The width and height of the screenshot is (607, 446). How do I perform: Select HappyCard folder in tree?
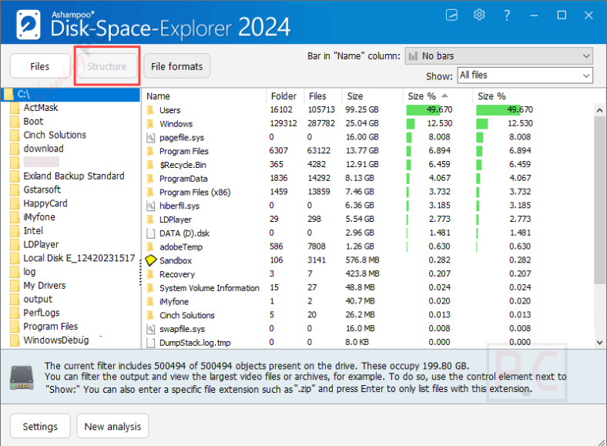(45, 203)
